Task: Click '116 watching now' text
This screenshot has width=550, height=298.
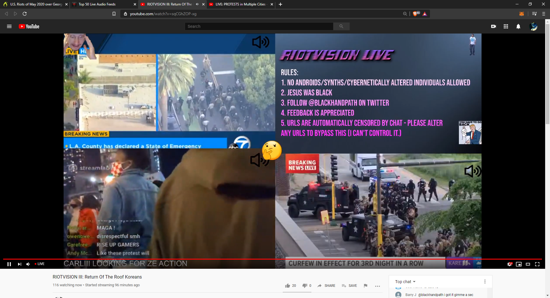Action: [67, 285]
